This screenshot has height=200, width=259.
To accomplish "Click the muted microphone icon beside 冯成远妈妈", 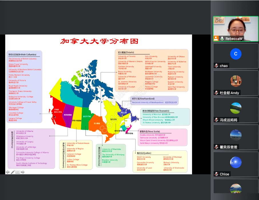I will (x=216, y=120).
